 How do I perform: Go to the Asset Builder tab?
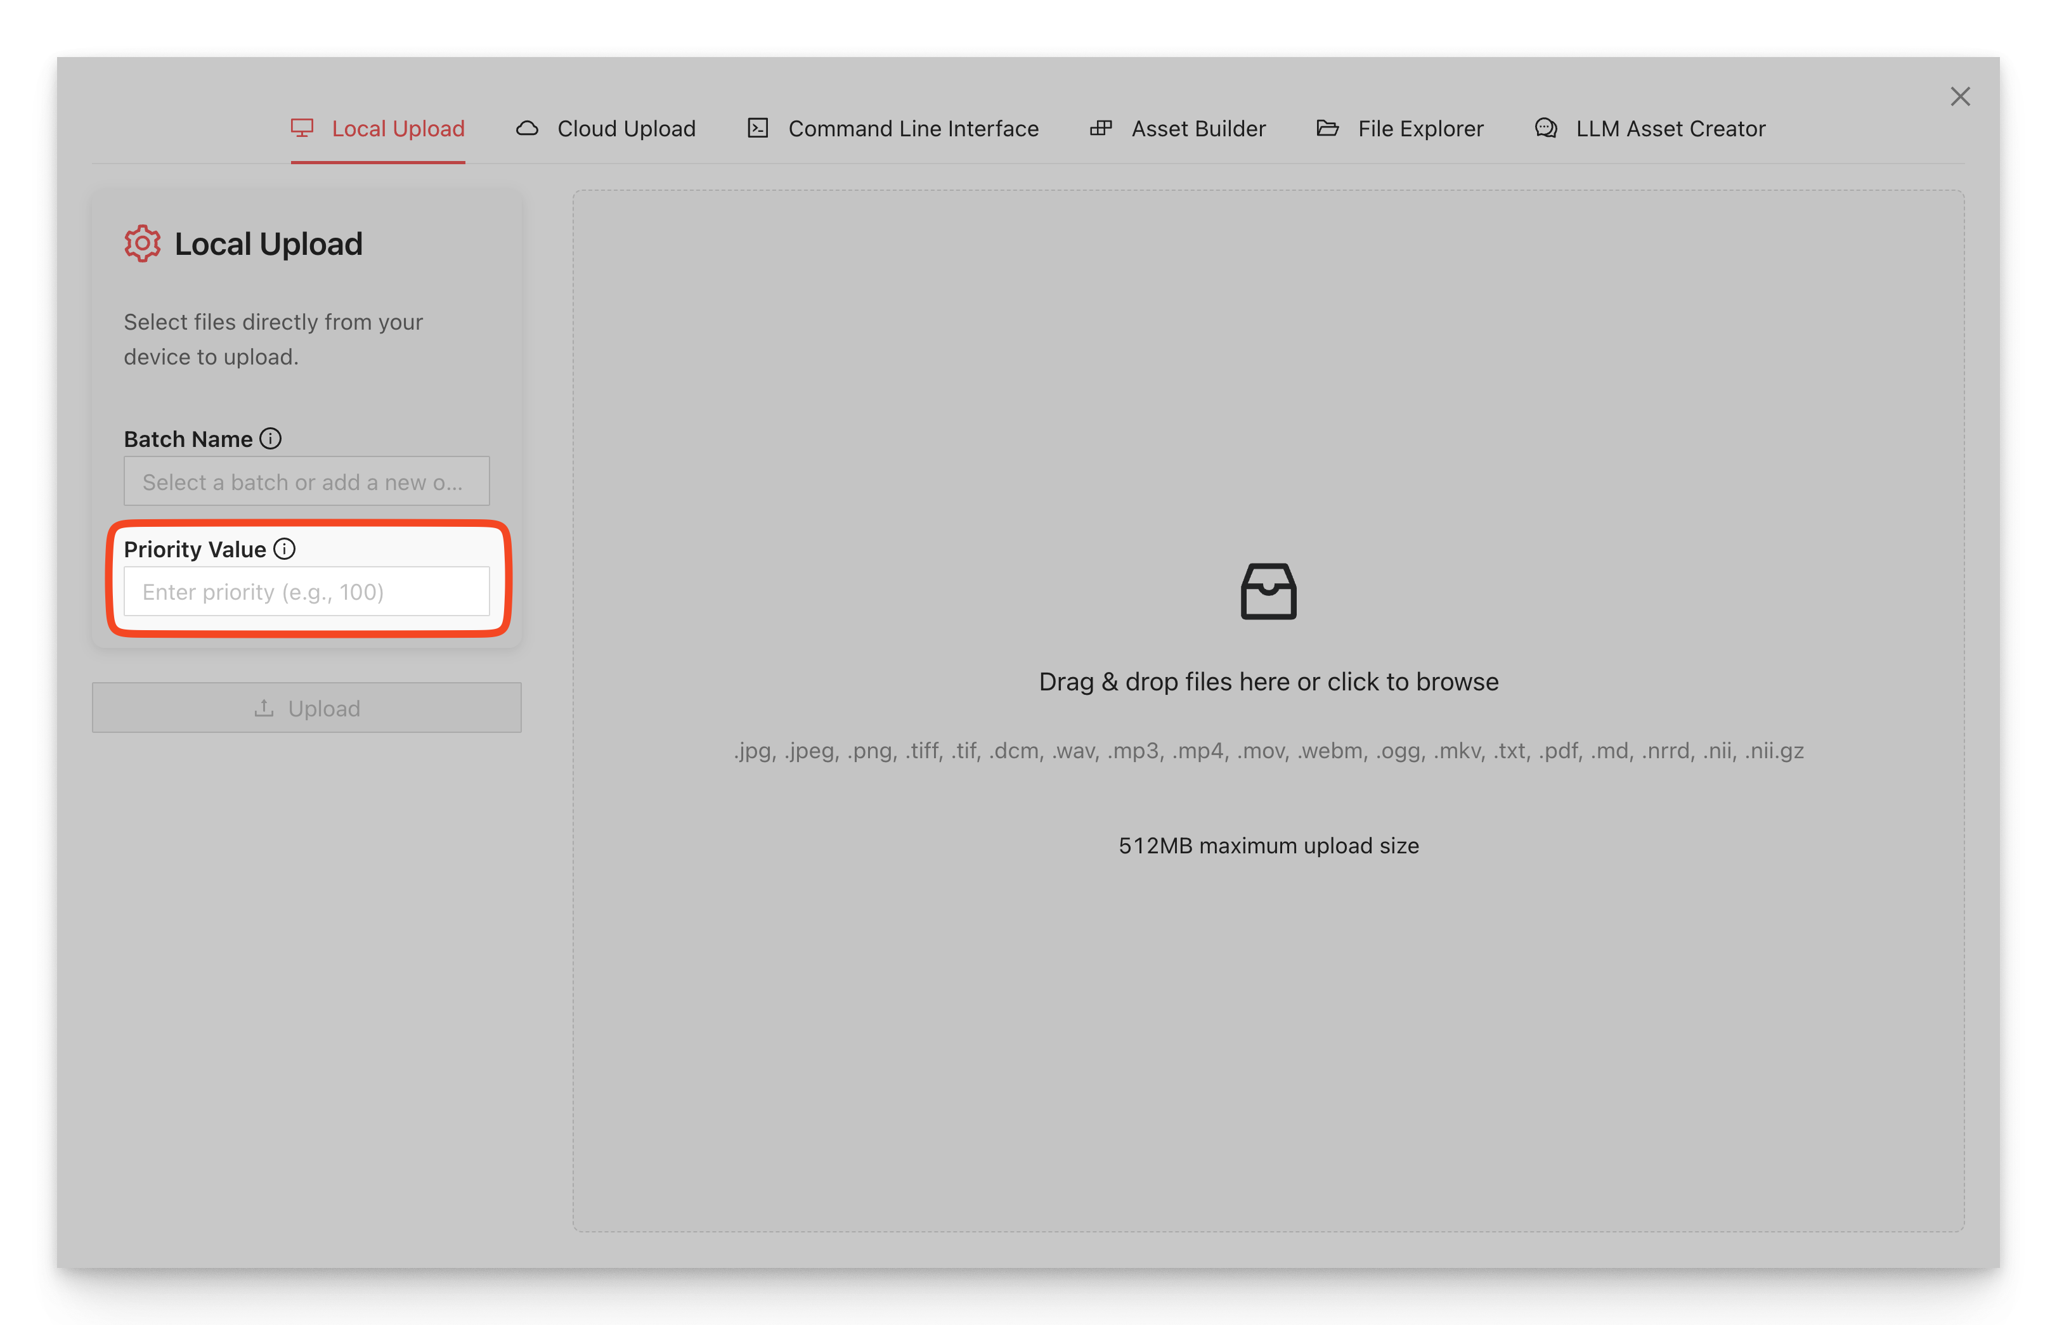[x=1198, y=129]
